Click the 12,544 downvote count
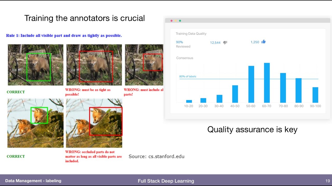This screenshot has width=332, height=186. point(215,43)
